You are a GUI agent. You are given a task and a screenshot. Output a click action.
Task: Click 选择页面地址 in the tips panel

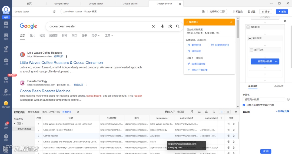(196, 64)
